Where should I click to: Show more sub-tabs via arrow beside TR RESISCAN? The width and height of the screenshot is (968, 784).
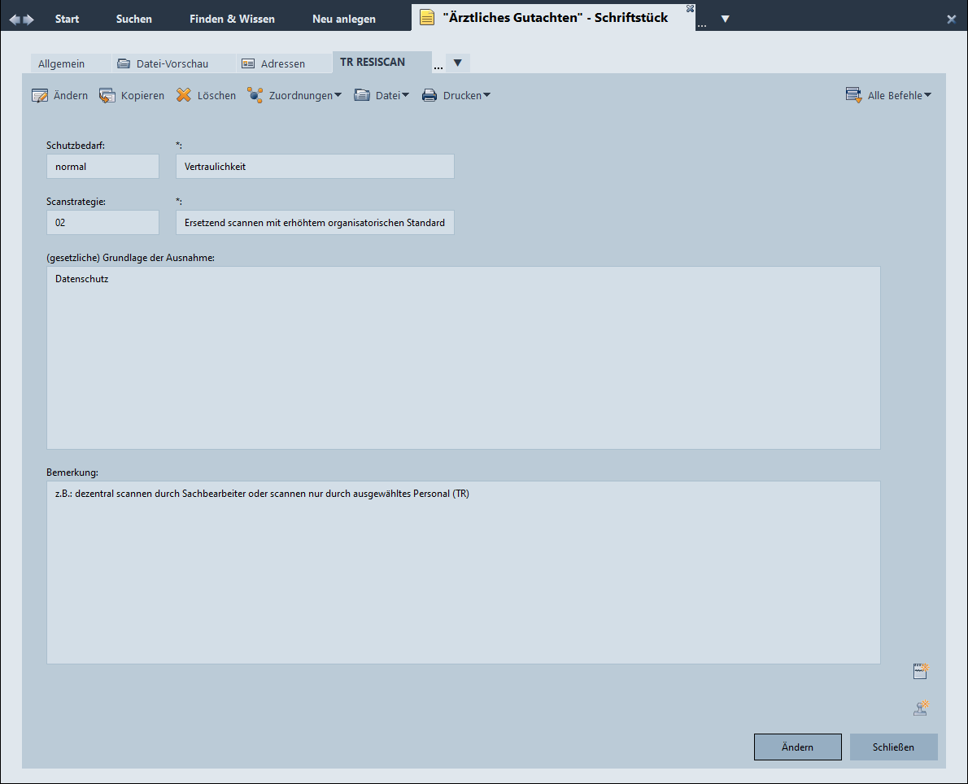point(457,63)
